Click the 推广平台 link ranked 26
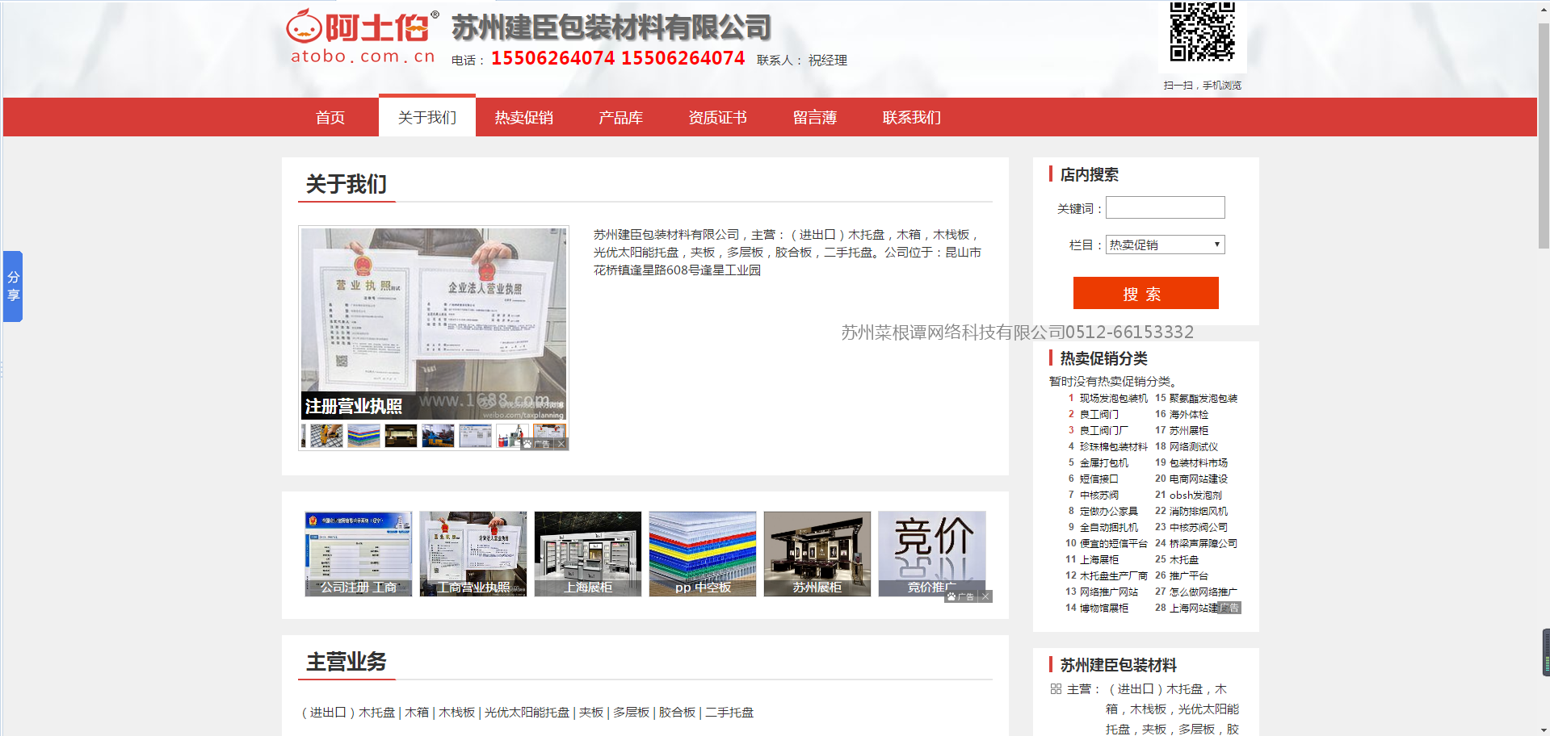The width and height of the screenshot is (1550, 736). tap(1189, 575)
